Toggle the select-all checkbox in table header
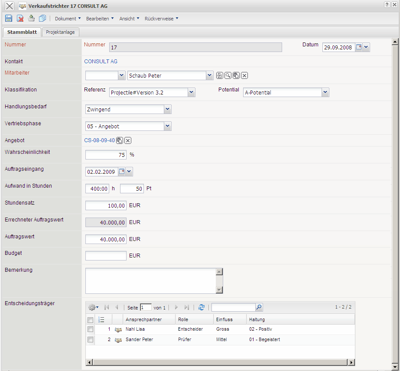The width and height of the screenshot is (400, 371). click(90, 320)
